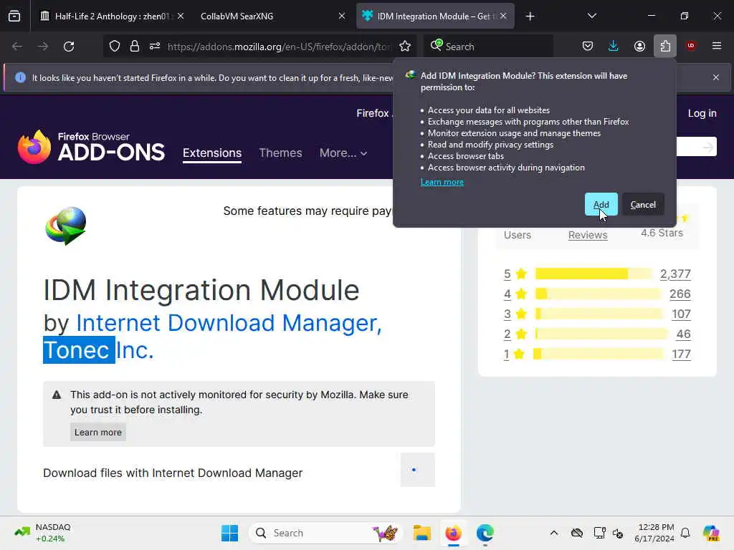The height and width of the screenshot is (550, 734).
Task: Open the 46 two-star reviews count
Action: (x=683, y=334)
